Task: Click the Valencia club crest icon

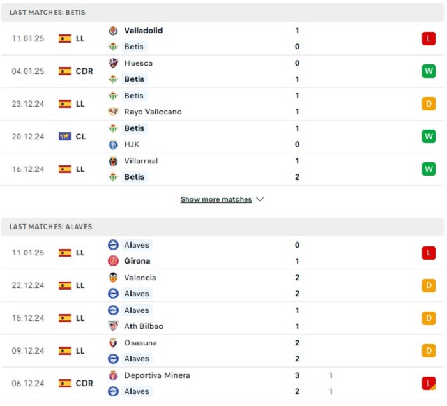Action: [x=113, y=278]
